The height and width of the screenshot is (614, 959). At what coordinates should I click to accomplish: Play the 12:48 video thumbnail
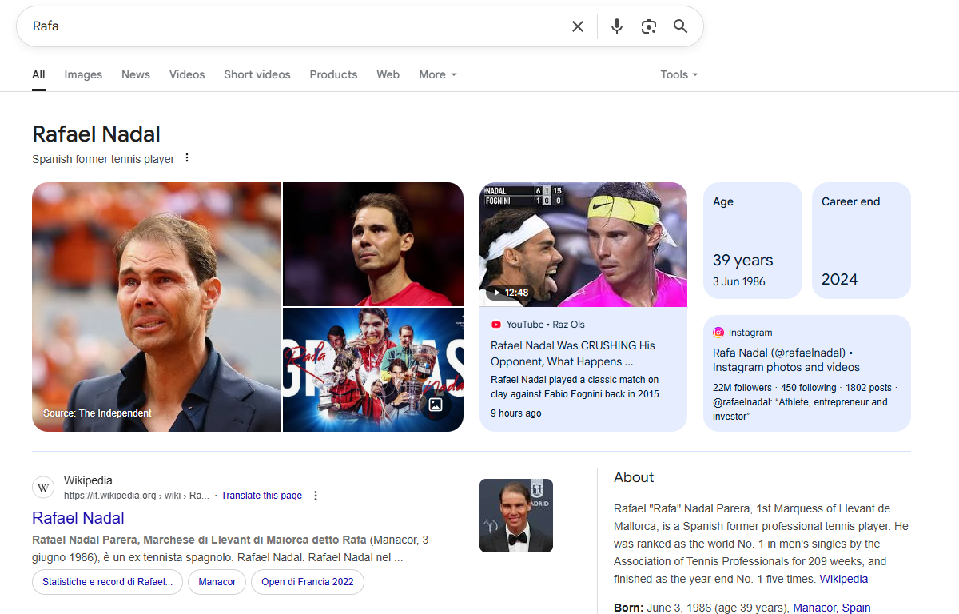click(583, 245)
